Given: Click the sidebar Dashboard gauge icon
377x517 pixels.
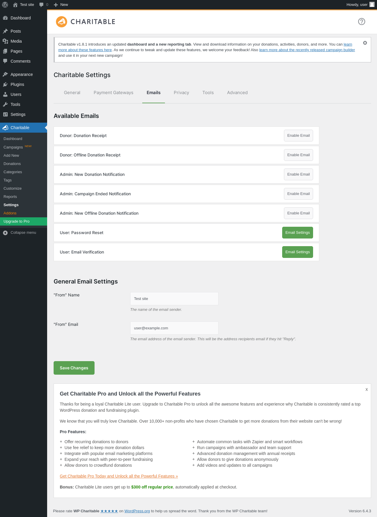Looking at the screenshot, I should point(5,18).
